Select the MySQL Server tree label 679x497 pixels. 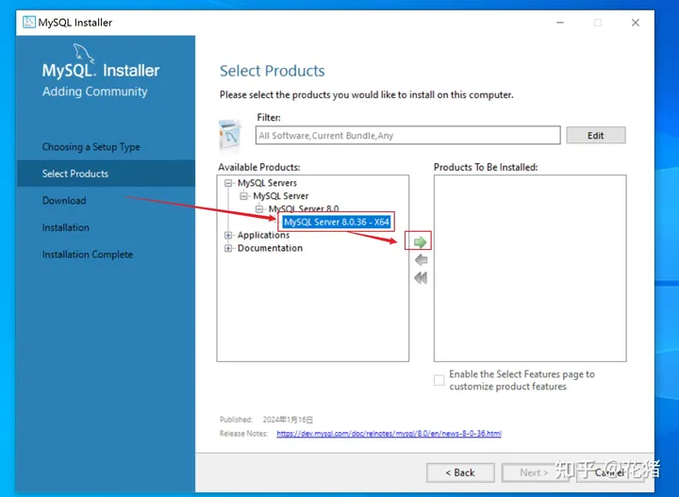[x=281, y=196]
